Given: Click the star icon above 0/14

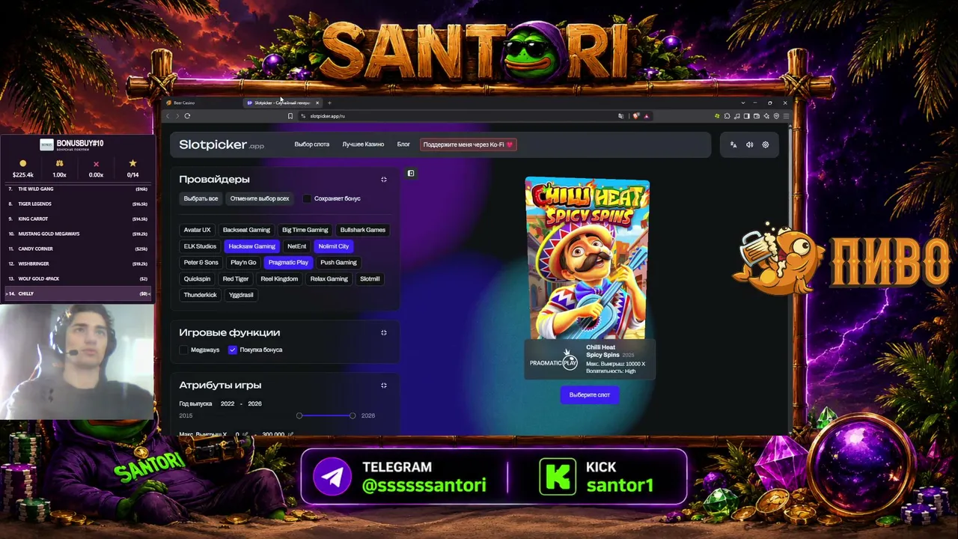Looking at the screenshot, I should [132, 163].
